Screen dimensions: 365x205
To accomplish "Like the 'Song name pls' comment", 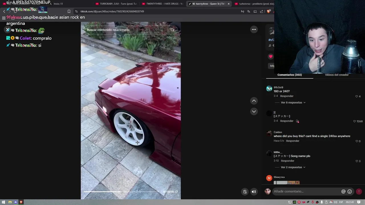I will click(356, 161).
